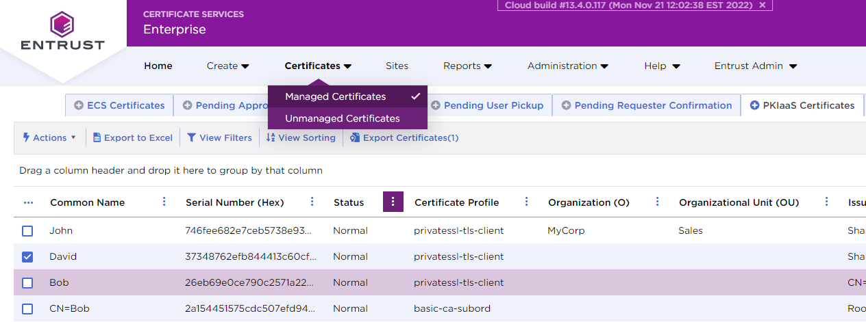Choose Unmanaged Certificates from the menu

343,118
